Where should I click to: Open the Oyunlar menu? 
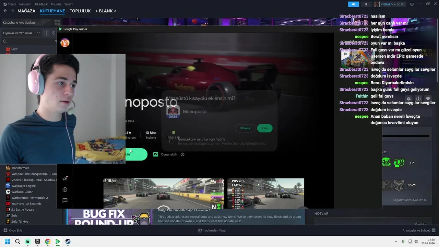pos(56,4)
